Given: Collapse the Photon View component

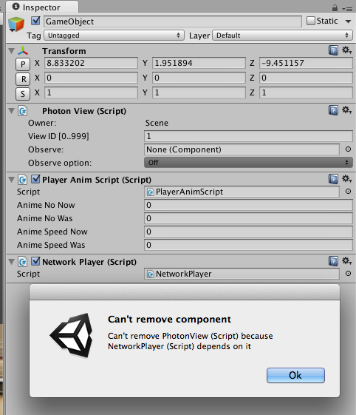Looking at the screenshot, I should (11, 111).
